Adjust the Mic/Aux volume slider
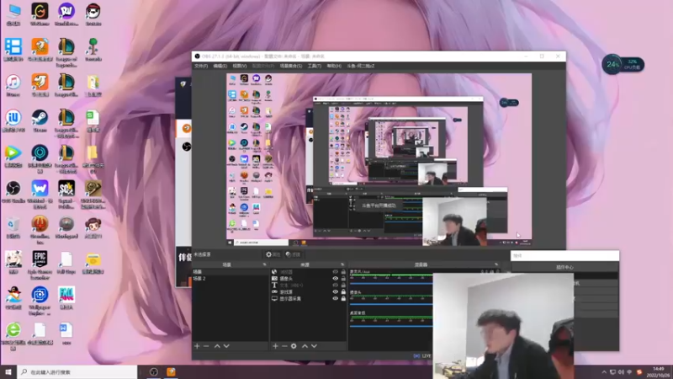 pos(391,284)
